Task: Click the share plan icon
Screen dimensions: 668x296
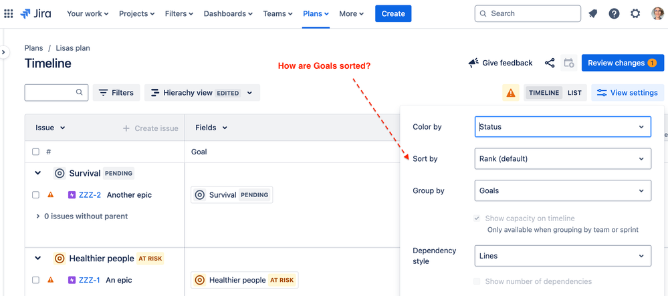Action: click(550, 63)
